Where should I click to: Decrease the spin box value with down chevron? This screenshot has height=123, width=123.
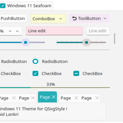pos(10,31)
